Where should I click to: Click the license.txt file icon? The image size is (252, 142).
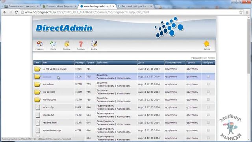pos(38,115)
